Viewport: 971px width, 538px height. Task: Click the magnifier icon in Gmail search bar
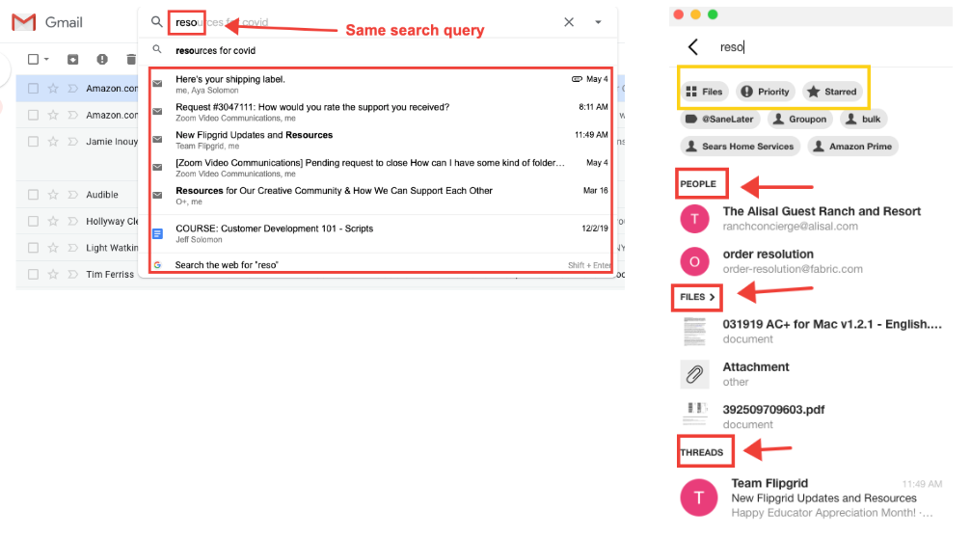[156, 22]
